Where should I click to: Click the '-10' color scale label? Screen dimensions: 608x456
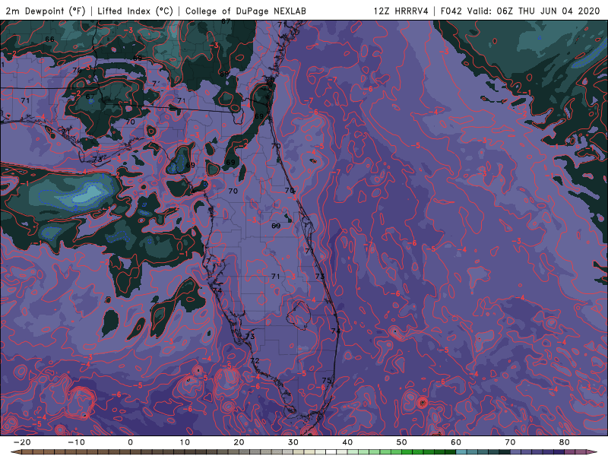76,442
